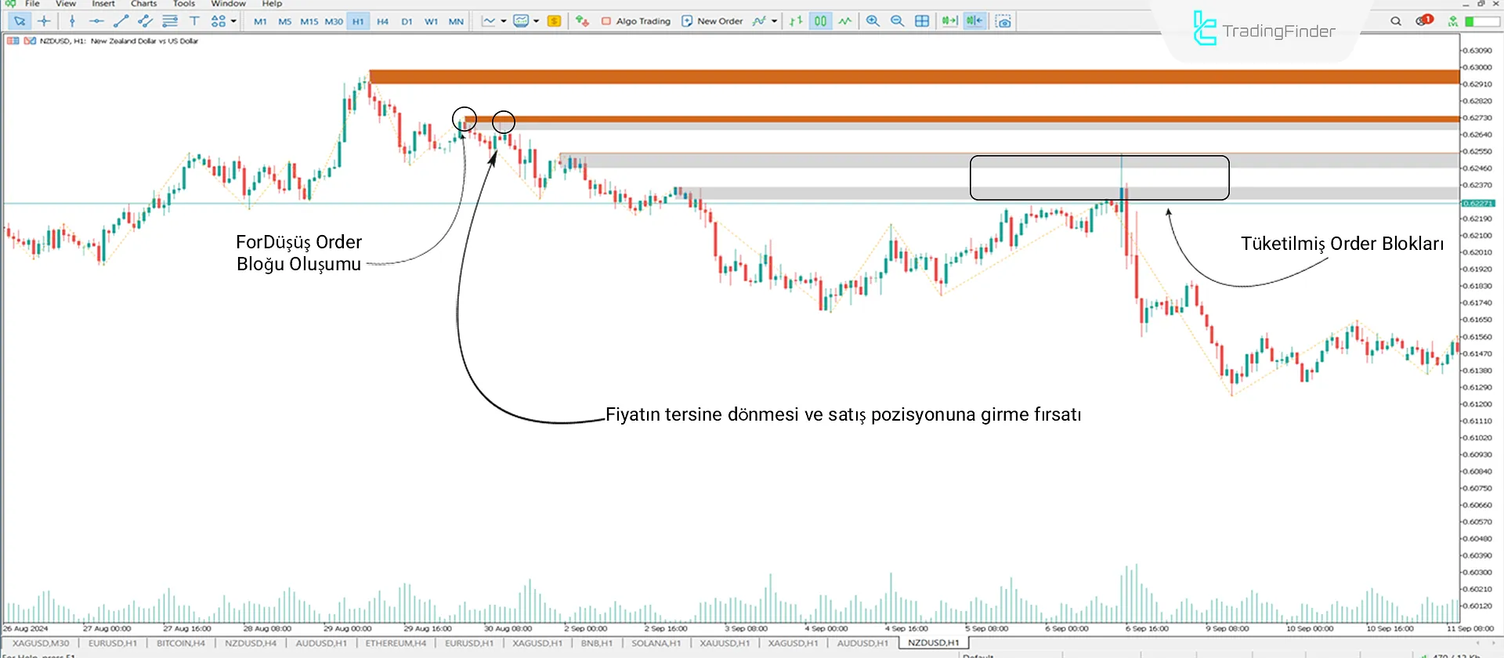The height and width of the screenshot is (658, 1504).
Task: Toggle chart auto-scroll to latest bar
Action: [949, 21]
